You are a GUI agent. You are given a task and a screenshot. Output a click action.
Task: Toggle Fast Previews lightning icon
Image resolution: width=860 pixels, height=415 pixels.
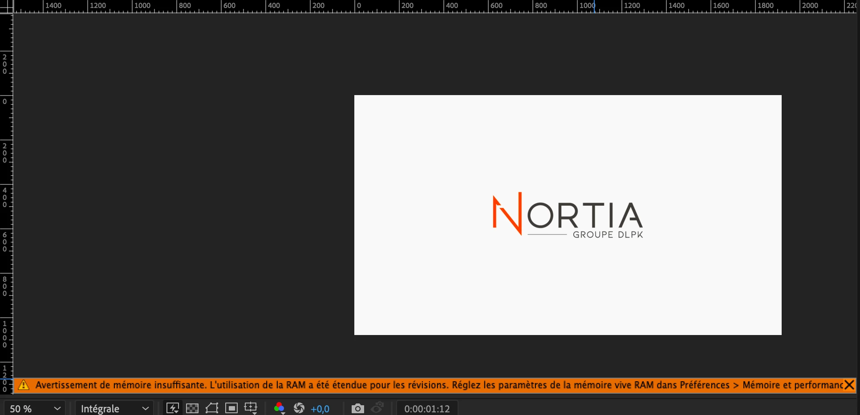click(173, 408)
